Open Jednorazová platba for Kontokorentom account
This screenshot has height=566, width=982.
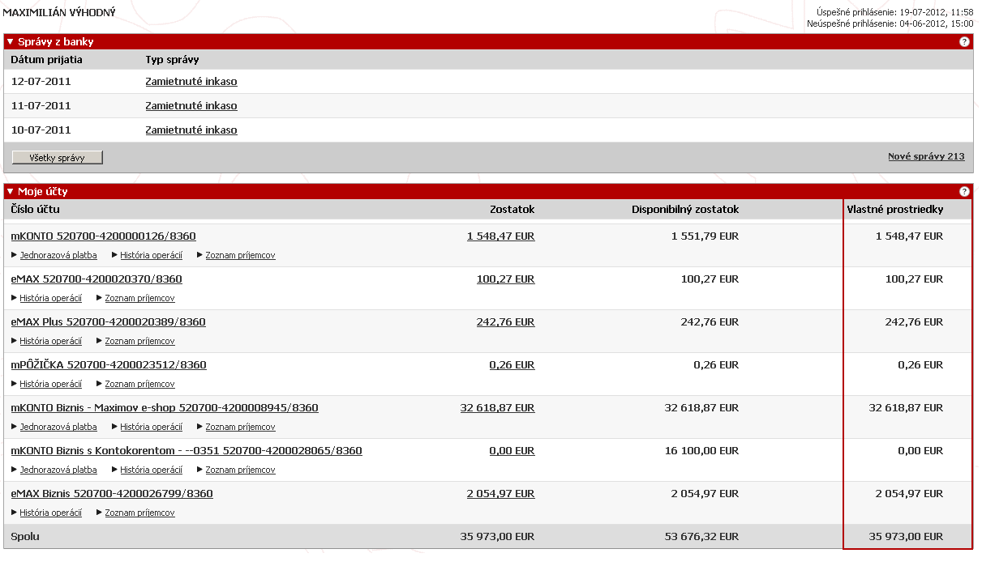58,470
